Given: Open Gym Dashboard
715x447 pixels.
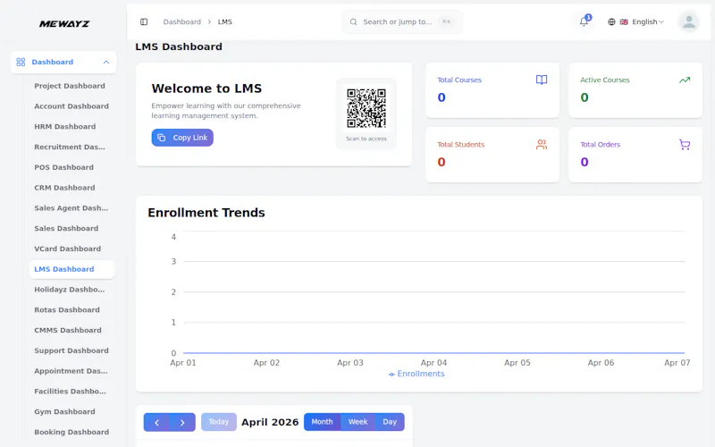Looking at the screenshot, I should (64, 412).
